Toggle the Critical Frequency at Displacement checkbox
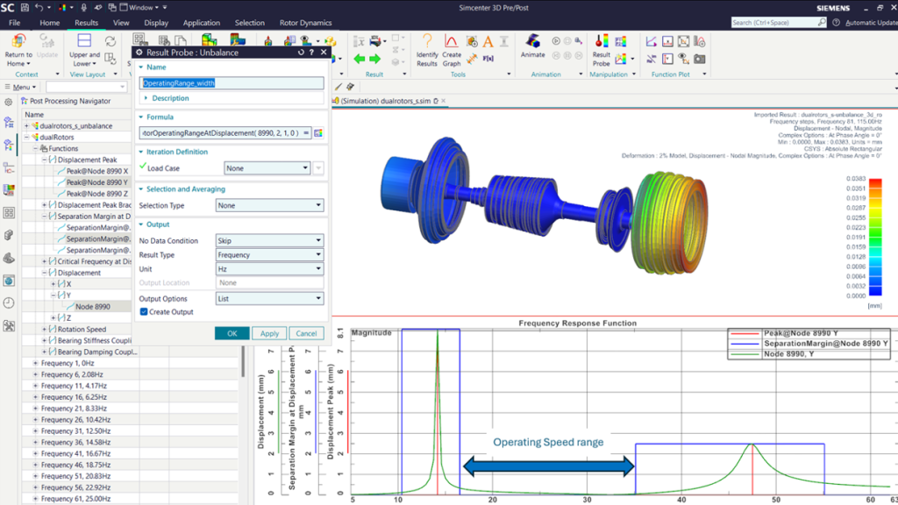This screenshot has height=505, width=898. 53,261
